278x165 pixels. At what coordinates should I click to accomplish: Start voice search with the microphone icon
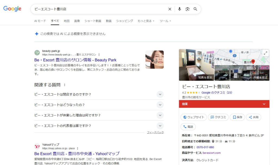point(179,9)
